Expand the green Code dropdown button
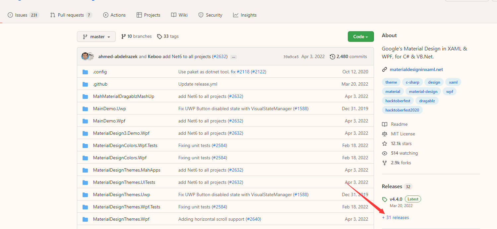 pyautogui.click(x=361, y=37)
